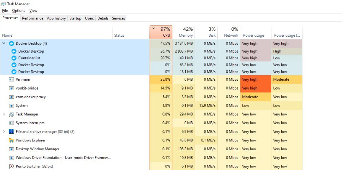Click the 47.5% CPU value cell
Image resolution: width=342 pixels, height=170 pixels.
[161, 44]
